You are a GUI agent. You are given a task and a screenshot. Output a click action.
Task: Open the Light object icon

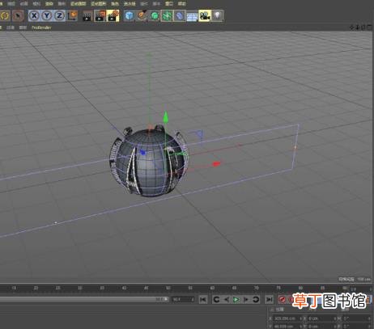coord(218,15)
